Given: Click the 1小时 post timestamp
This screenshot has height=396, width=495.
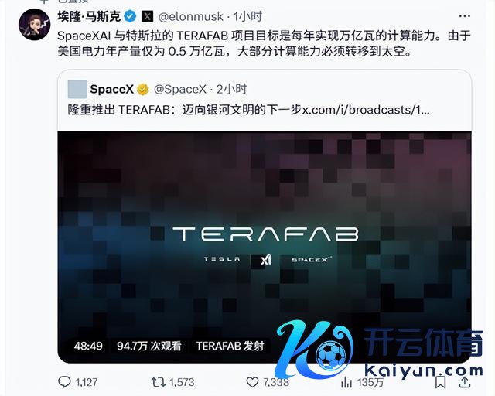Looking at the screenshot, I should coord(247,16).
